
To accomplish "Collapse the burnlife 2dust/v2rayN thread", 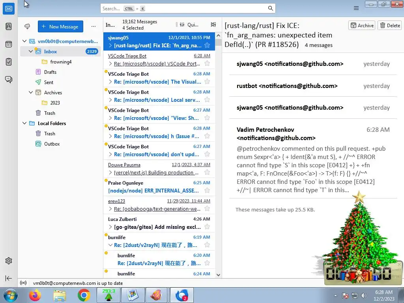I will click(110, 245).
